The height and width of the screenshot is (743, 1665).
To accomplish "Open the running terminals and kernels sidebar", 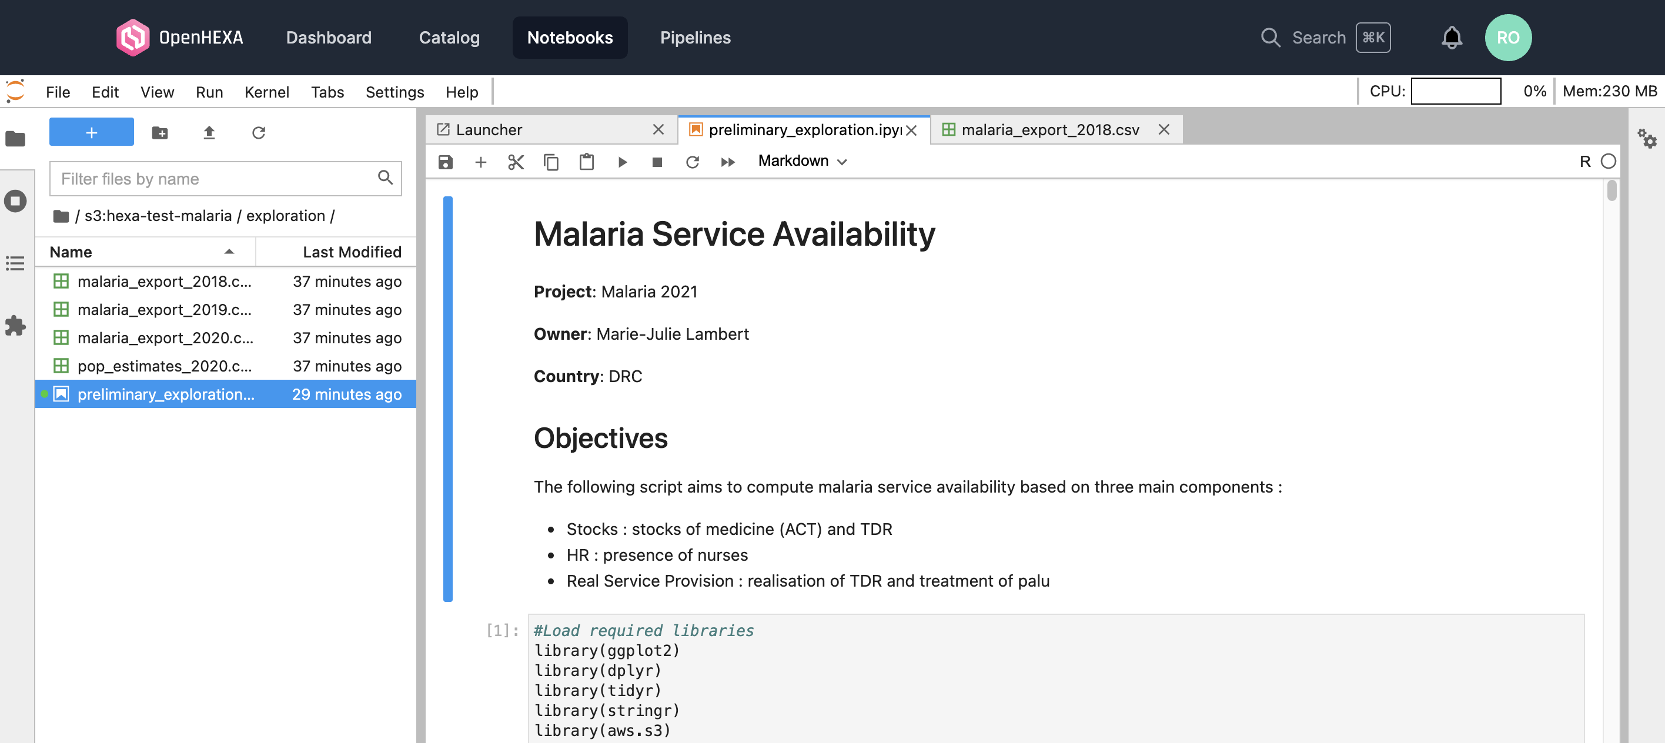I will [15, 201].
